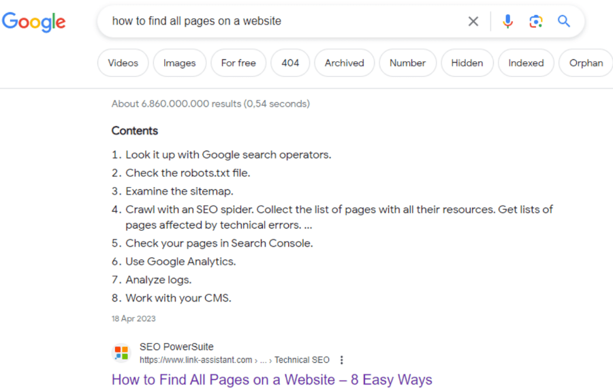Select the Images filter chip

pyautogui.click(x=179, y=63)
